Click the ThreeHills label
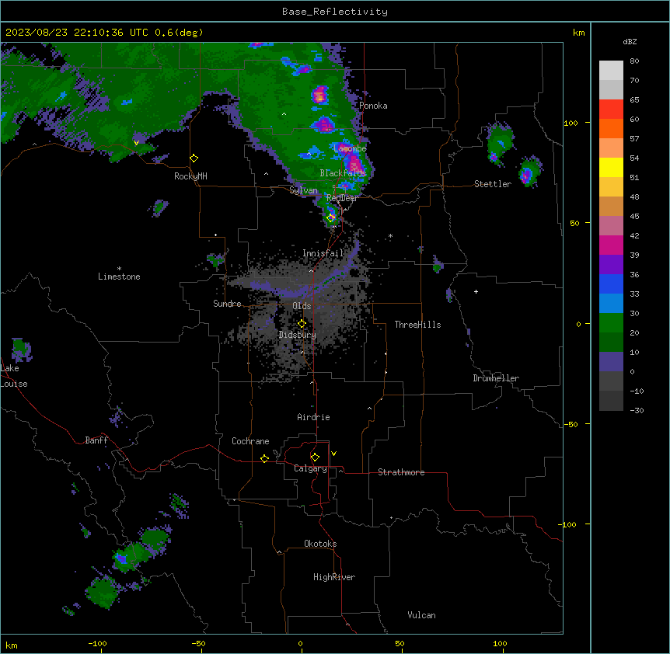The image size is (670, 654). (x=417, y=325)
